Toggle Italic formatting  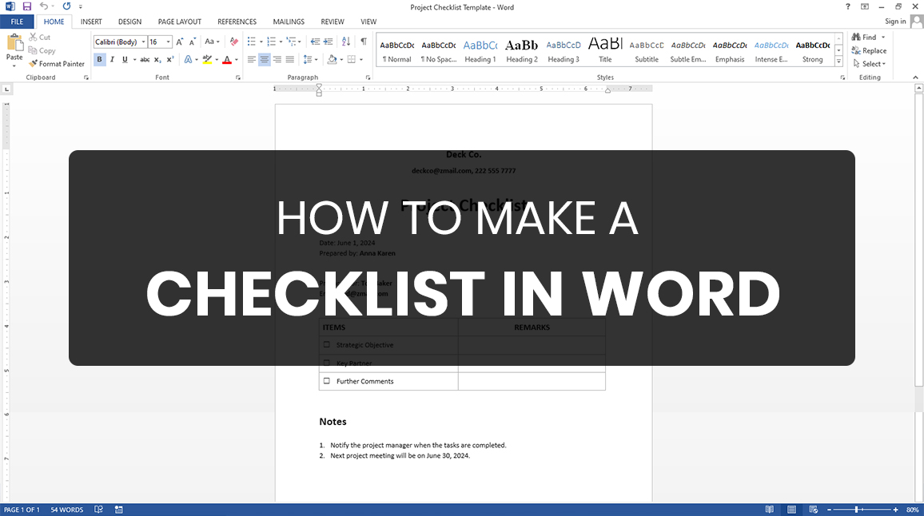click(x=112, y=59)
